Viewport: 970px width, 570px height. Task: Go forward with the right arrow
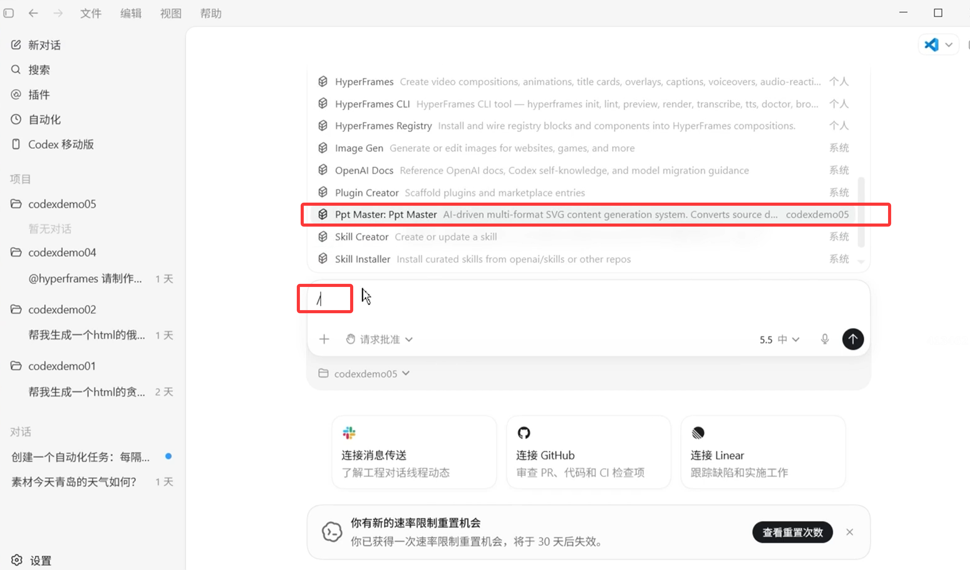coord(58,13)
